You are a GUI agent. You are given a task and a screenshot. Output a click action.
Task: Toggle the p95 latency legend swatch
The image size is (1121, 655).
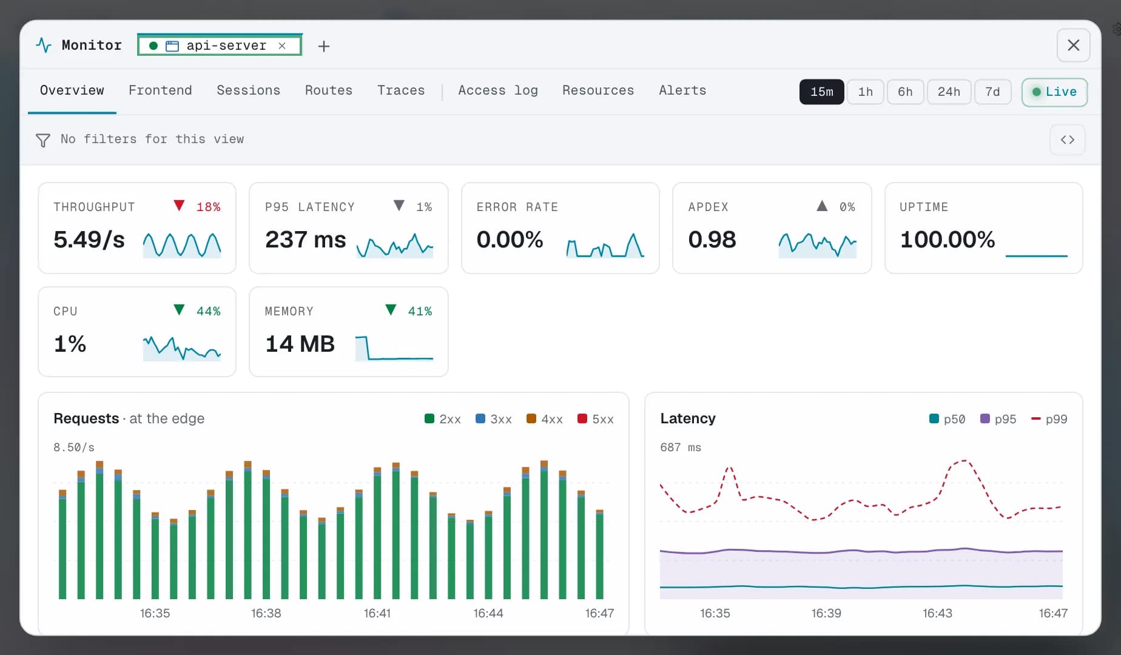985,418
